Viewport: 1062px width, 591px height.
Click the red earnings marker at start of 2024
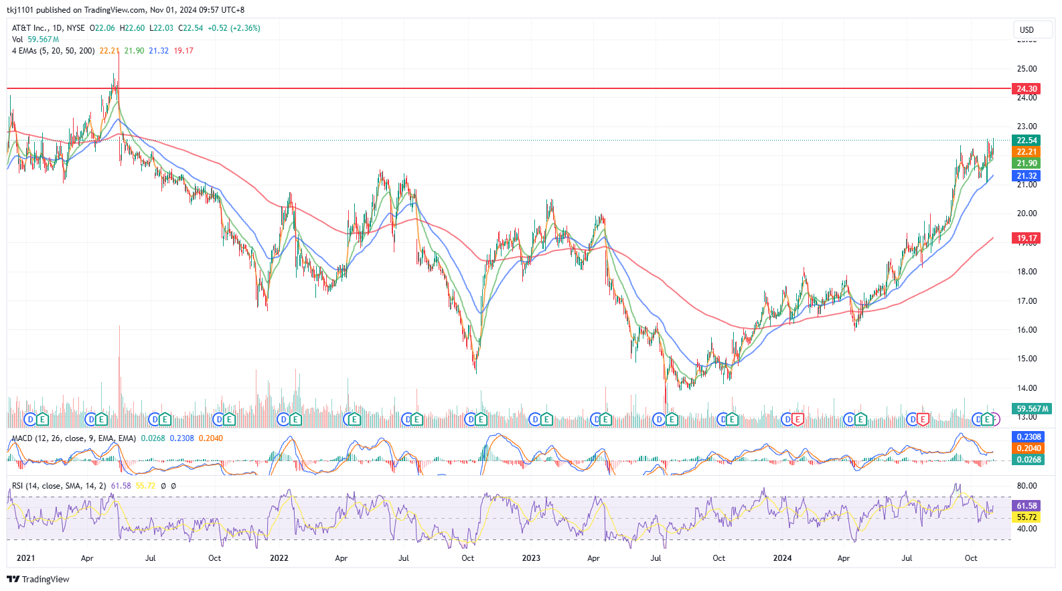[x=797, y=420]
